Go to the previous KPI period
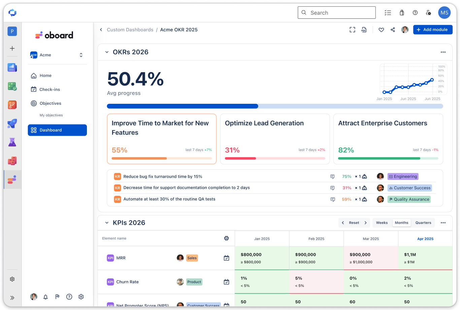The height and width of the screenshot is (310, 460). click(343, 223)
